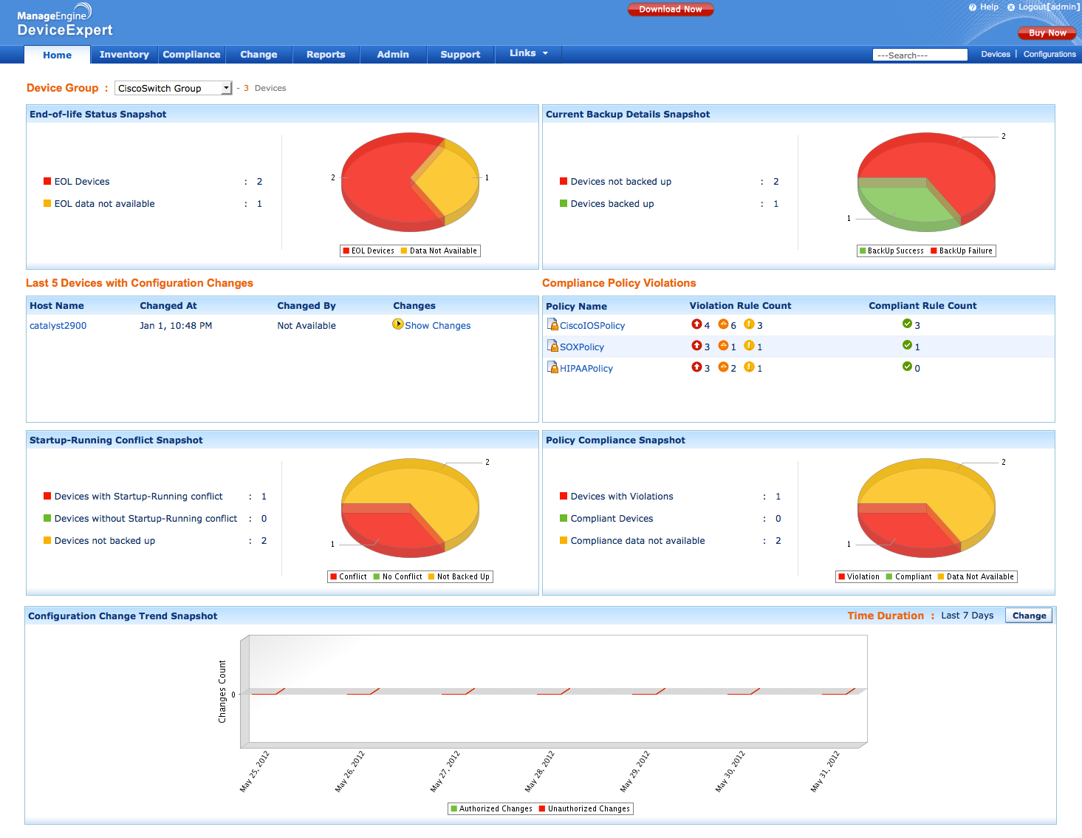Open the Support tab

click(x=460, y=55)
